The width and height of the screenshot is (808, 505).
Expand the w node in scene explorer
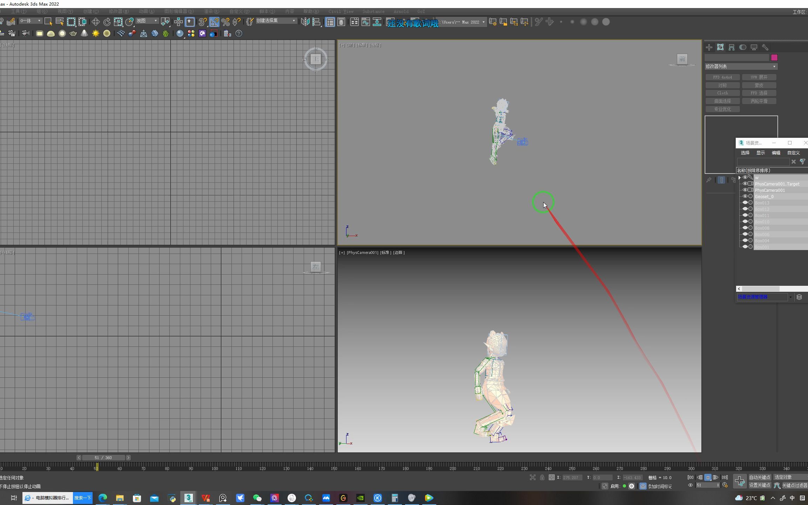(740, 177)
